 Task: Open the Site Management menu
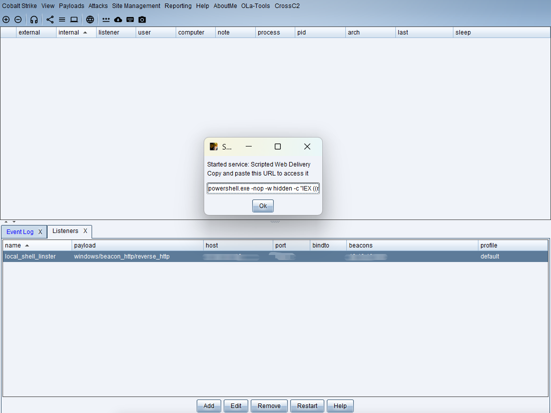point(136,6)
